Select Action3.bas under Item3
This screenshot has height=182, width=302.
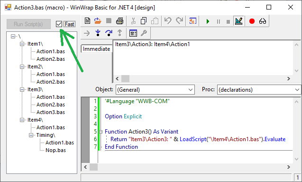coord(50,112)
